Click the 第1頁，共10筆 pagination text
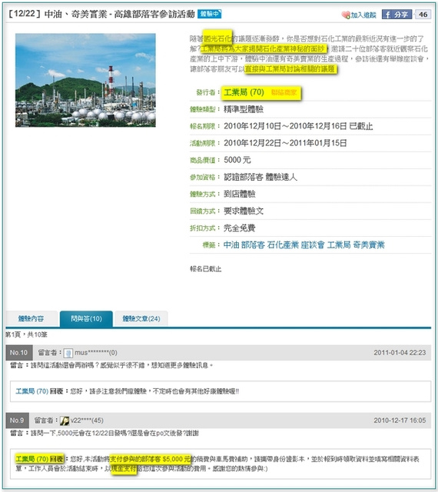 [x=27, y=335]
